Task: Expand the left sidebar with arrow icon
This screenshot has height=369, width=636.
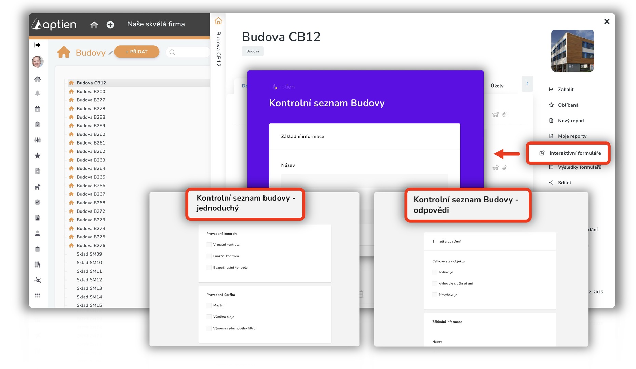Action: coord(38,45)
